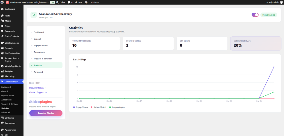The image size is (284, 136).
Task: Click the site favicon in admin bar
Action: pyautogui.click(x=7, y=2)
